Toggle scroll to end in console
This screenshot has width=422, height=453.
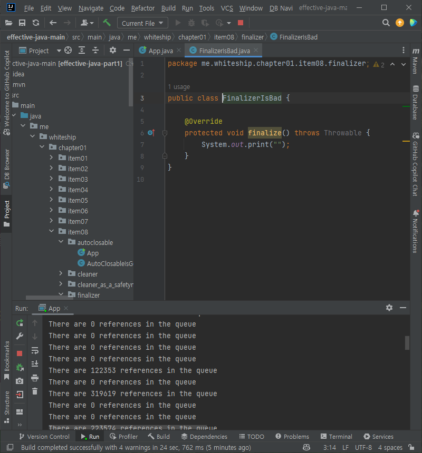35,364
